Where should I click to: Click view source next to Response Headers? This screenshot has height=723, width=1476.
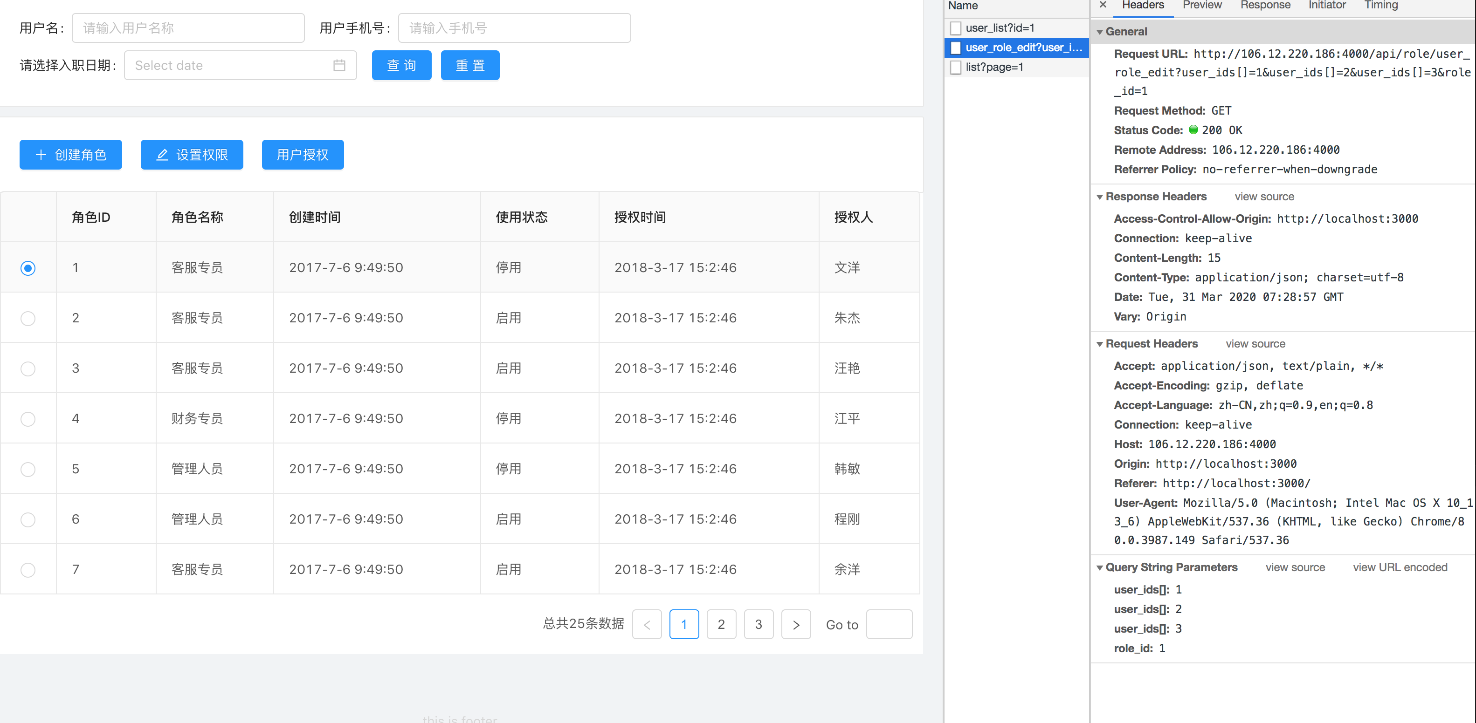click(1264, 197)
